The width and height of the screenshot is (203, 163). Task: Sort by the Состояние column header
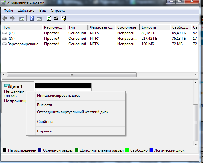point(126,27)
